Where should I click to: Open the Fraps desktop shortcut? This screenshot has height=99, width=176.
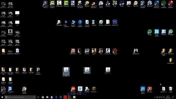(115, 4)
